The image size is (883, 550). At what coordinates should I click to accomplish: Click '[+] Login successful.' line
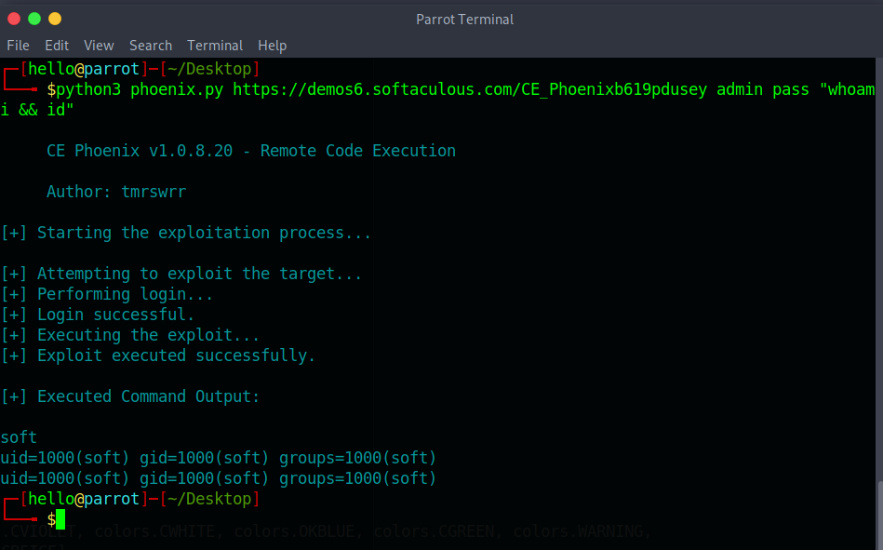tap(98, 315)
